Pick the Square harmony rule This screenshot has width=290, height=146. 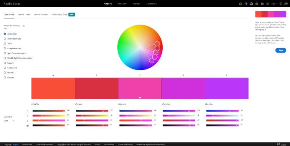pyautogui.click(x=9, y=63)
